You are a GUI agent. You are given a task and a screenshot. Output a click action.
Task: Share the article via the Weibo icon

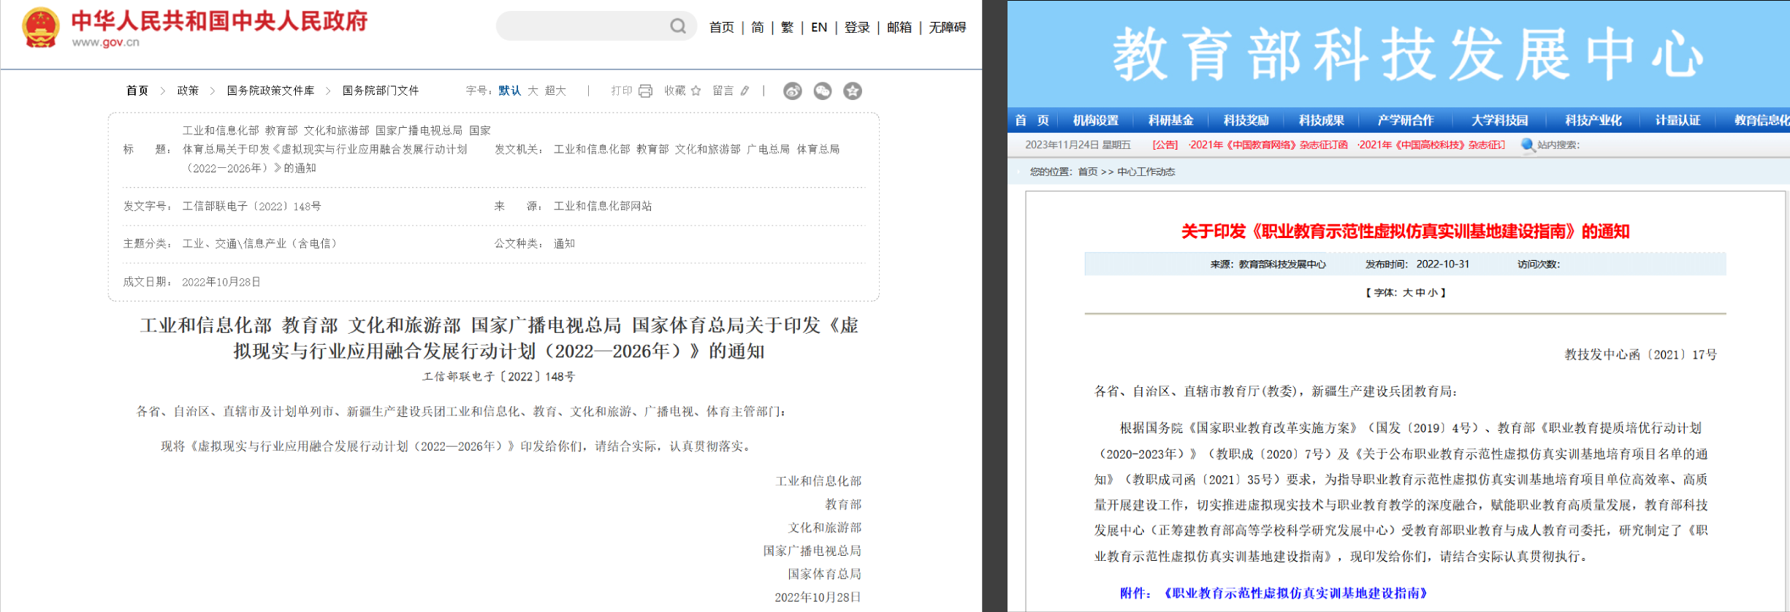pyautogui.click(x=793, y=91)
